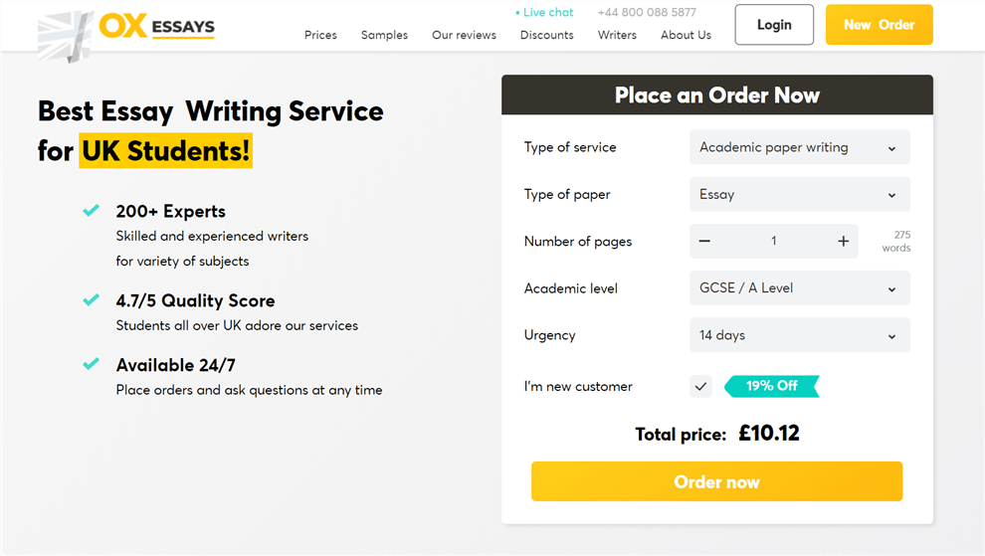Expand the Urgency dropdown showing 14 days
The width and height of the screenshot is (985, 556).
[800, 335]
